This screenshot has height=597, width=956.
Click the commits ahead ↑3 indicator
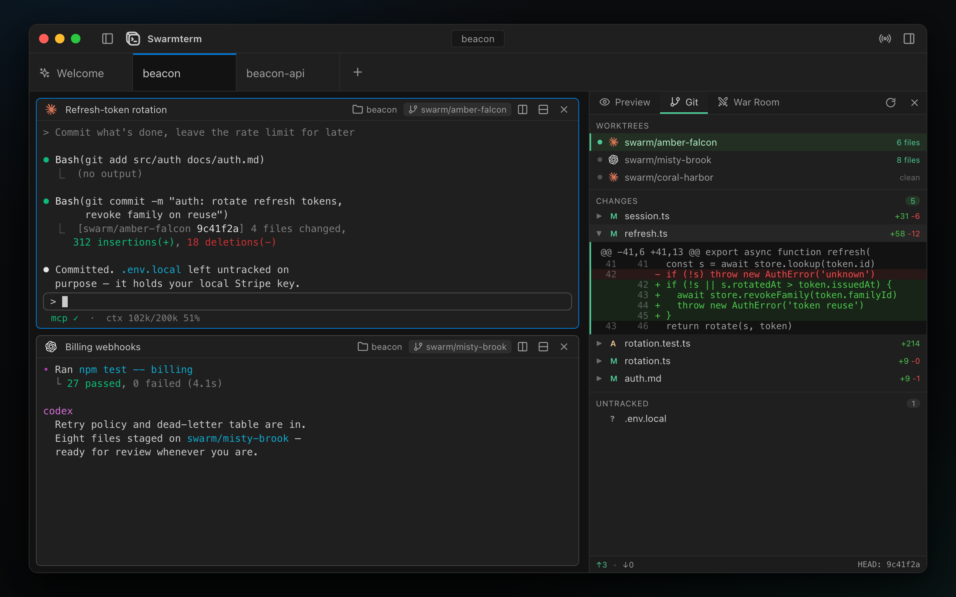point(601,564)
